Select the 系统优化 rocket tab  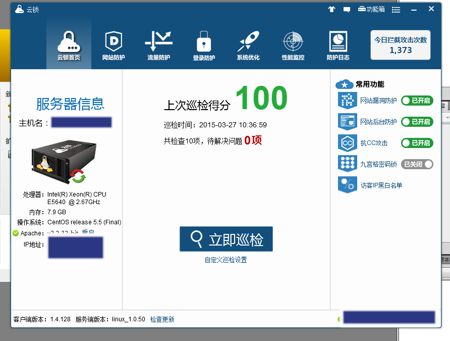tap(248, 45)
